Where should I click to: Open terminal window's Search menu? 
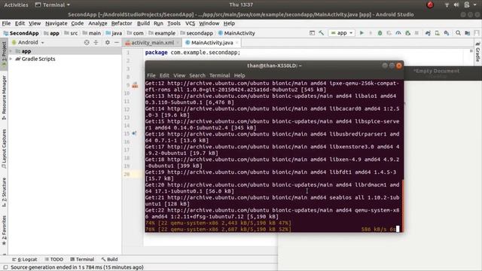[197, 75]
